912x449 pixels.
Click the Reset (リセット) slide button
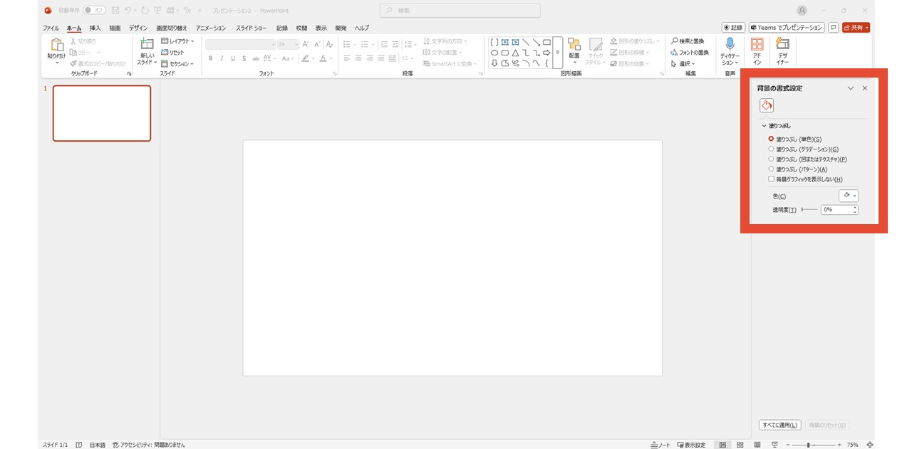tap(172, 53)
